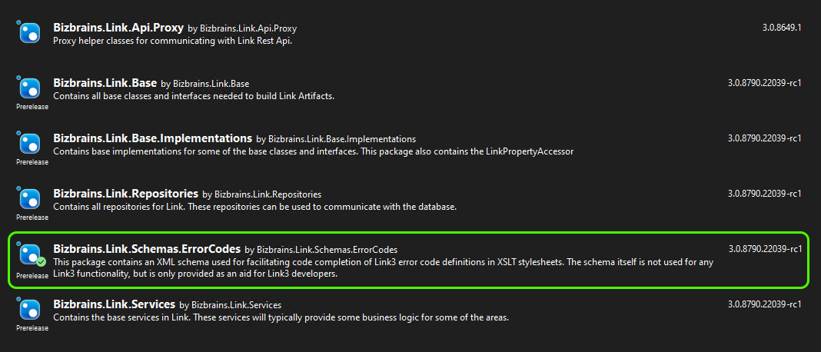Select the Bizbrains.Link.Repositories package title
The image size is (821, 352).
[126, 193]
